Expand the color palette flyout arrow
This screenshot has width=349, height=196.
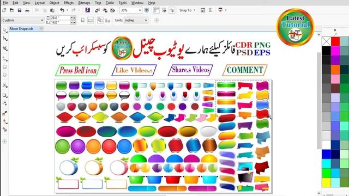pos(335,30)
